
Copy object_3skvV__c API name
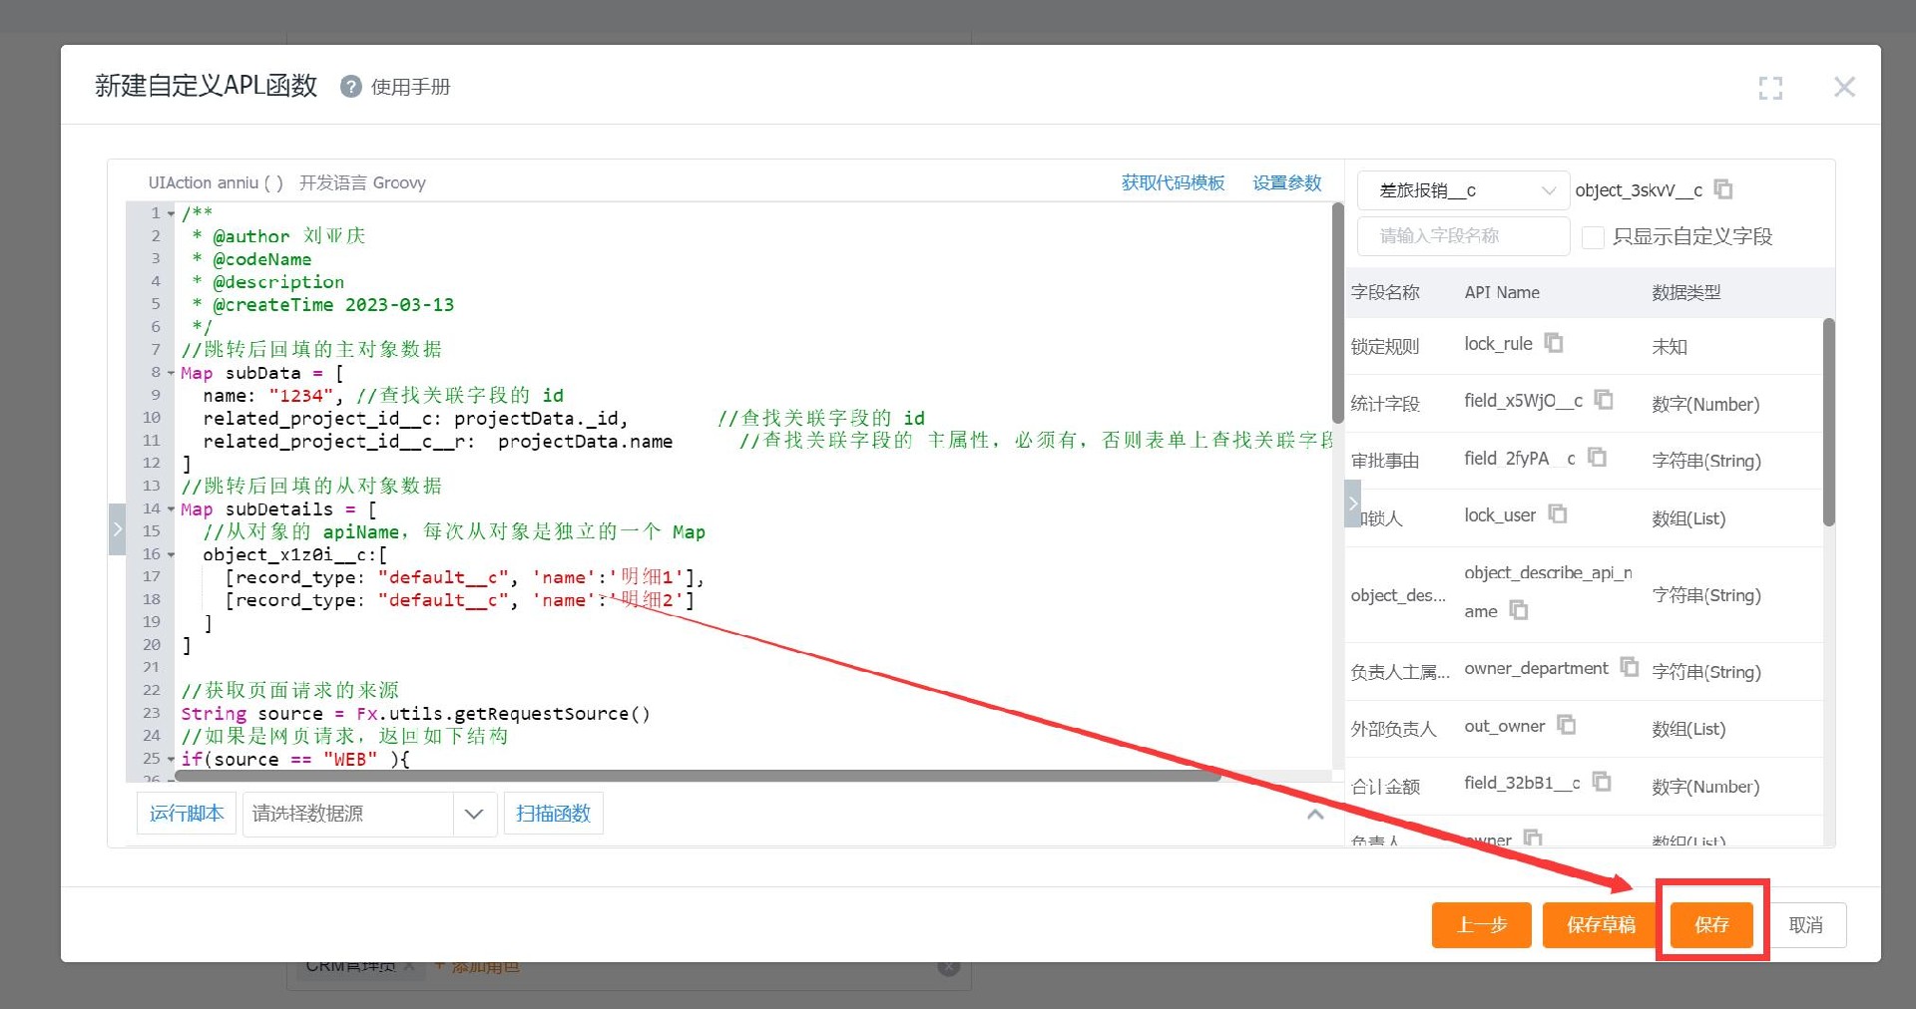click(1723, 188)
